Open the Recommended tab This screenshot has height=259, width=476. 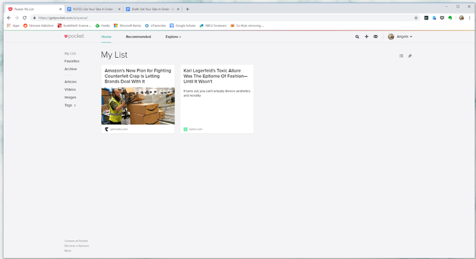[138, 37]
